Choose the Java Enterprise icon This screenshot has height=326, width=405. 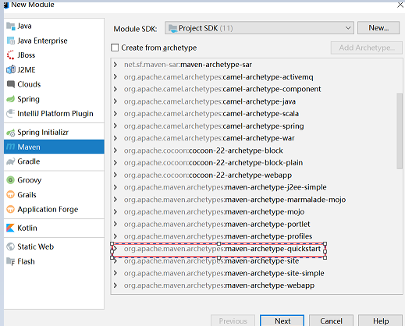(x=11, y=41)
